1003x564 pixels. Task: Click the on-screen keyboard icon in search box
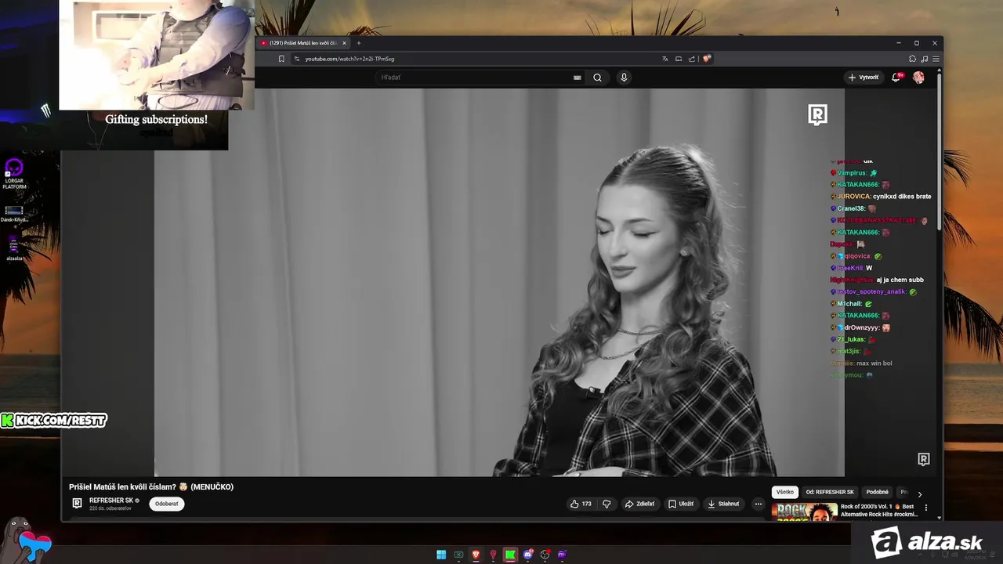(x=578, y=78)
